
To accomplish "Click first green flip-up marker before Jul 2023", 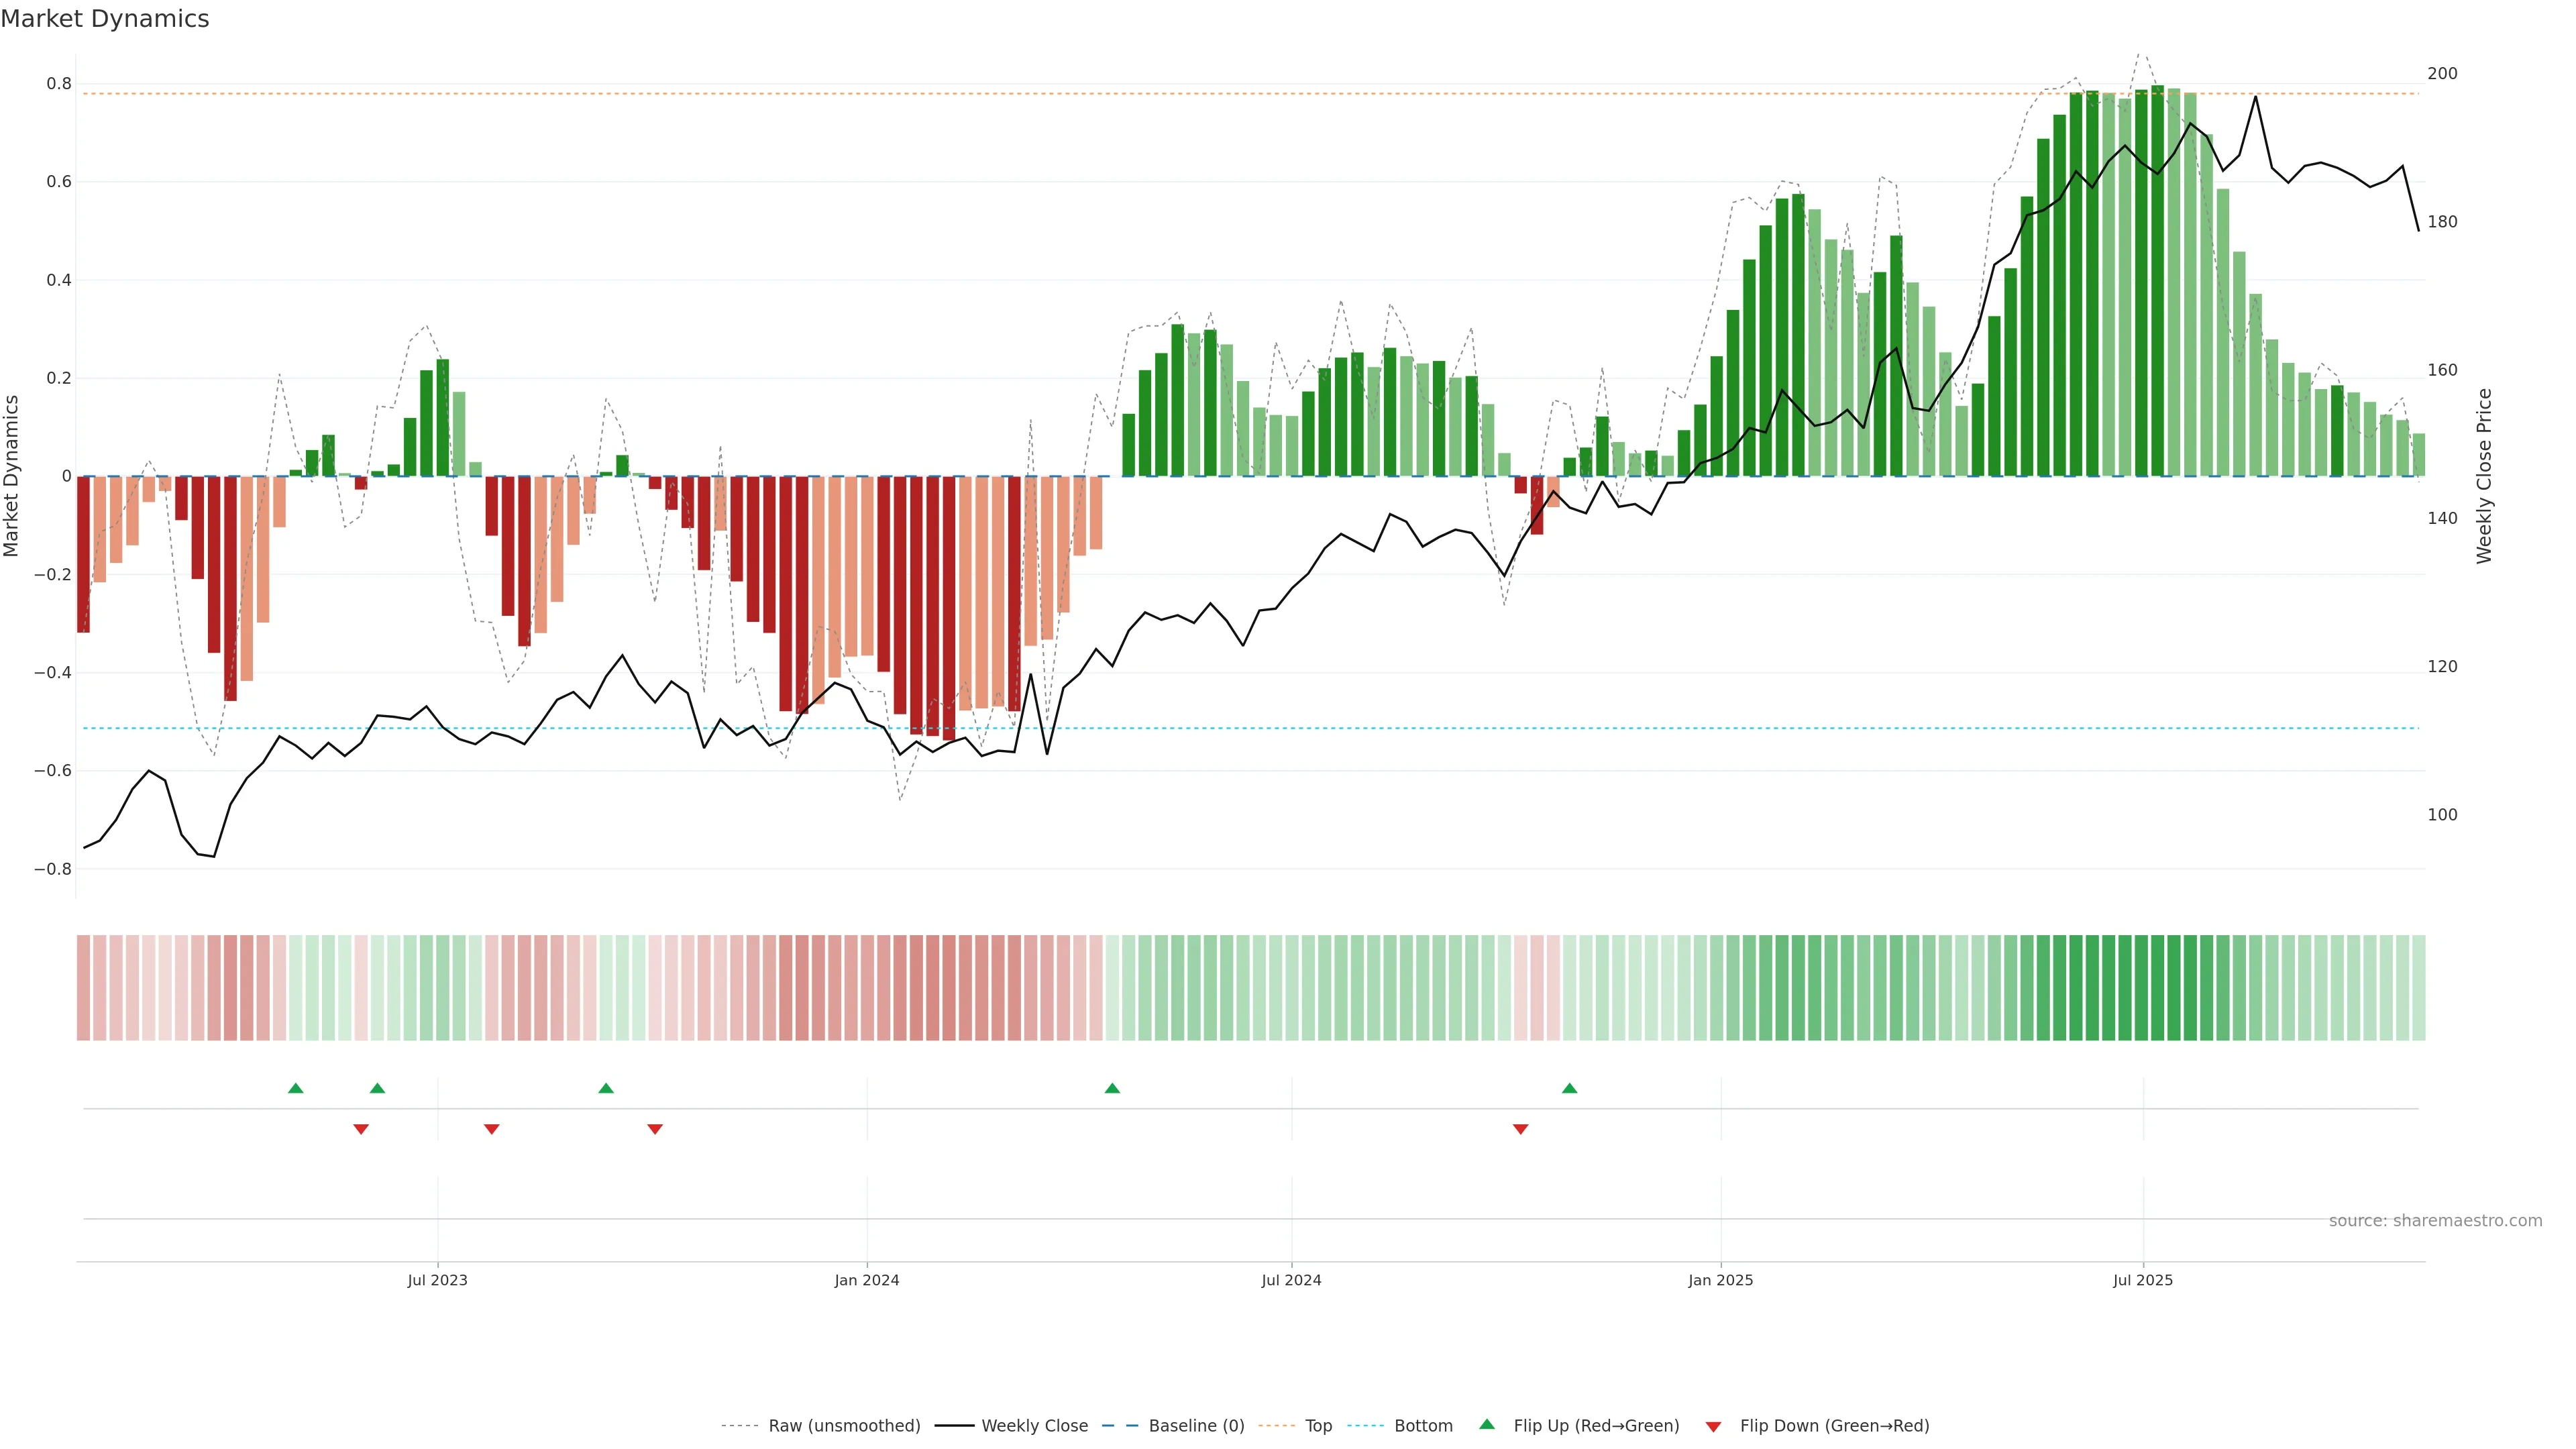I will click(295, 1088).
